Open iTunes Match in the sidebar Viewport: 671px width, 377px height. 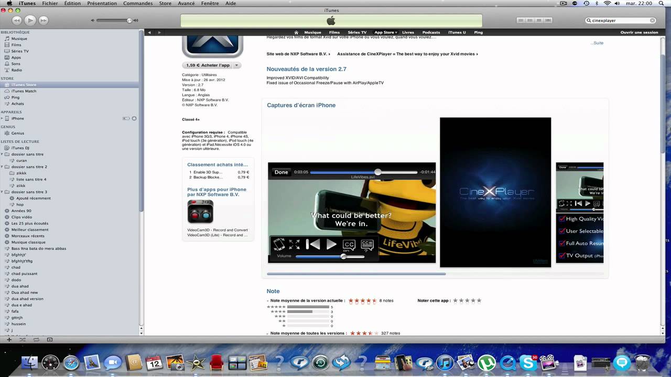pos(24,91)
